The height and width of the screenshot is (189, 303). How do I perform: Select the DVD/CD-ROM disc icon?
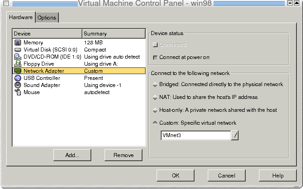pyautogui.click(x=18, y=57)
